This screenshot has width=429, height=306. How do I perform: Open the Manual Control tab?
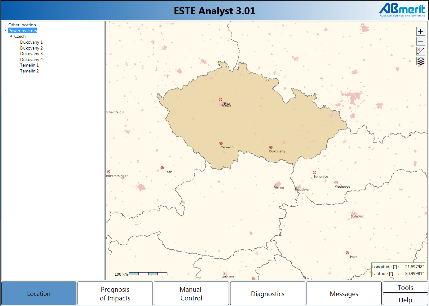191,293
